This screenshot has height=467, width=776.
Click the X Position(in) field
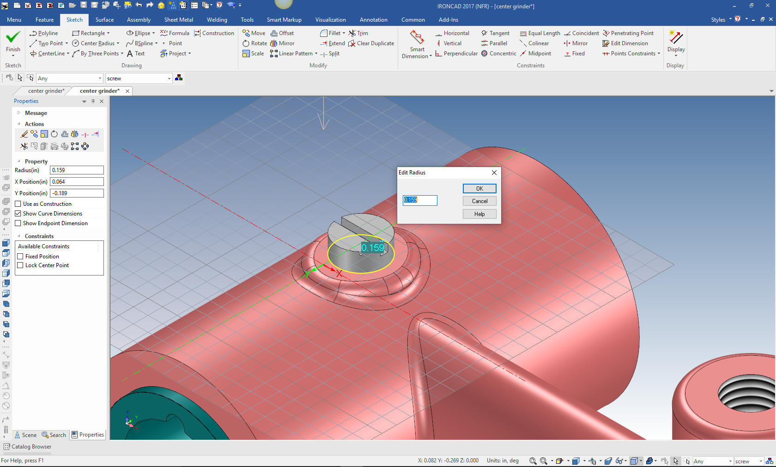[x=77, y=182]
